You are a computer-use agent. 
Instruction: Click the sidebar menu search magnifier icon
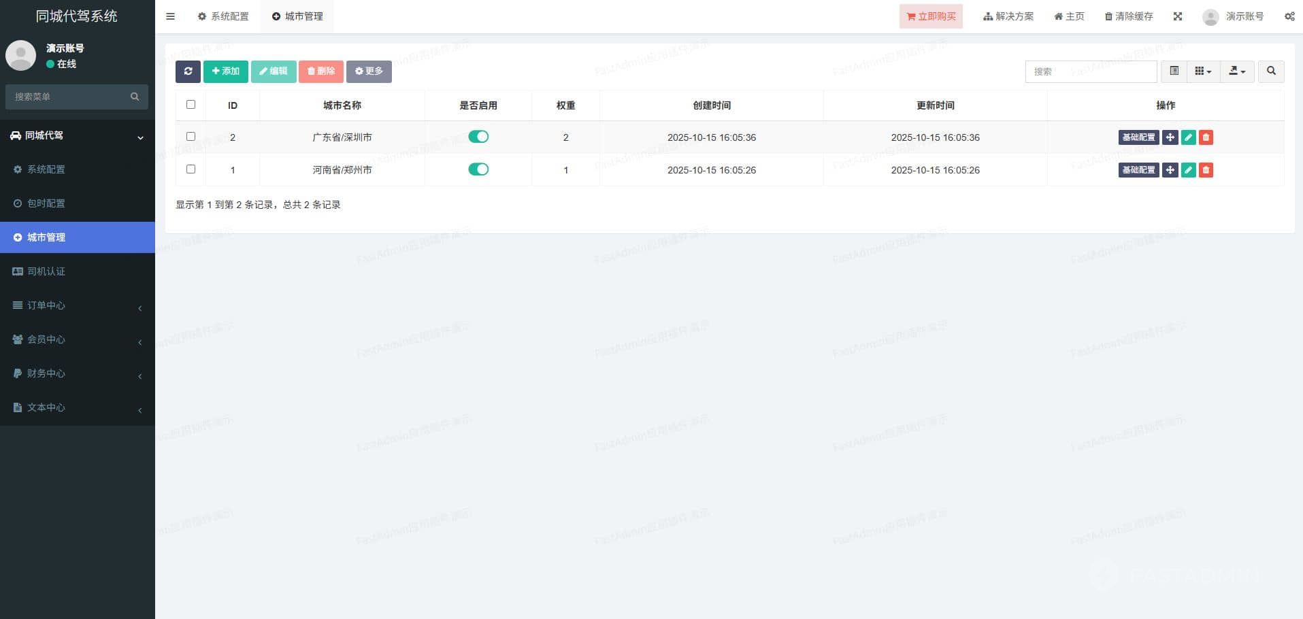pos(135,97)
